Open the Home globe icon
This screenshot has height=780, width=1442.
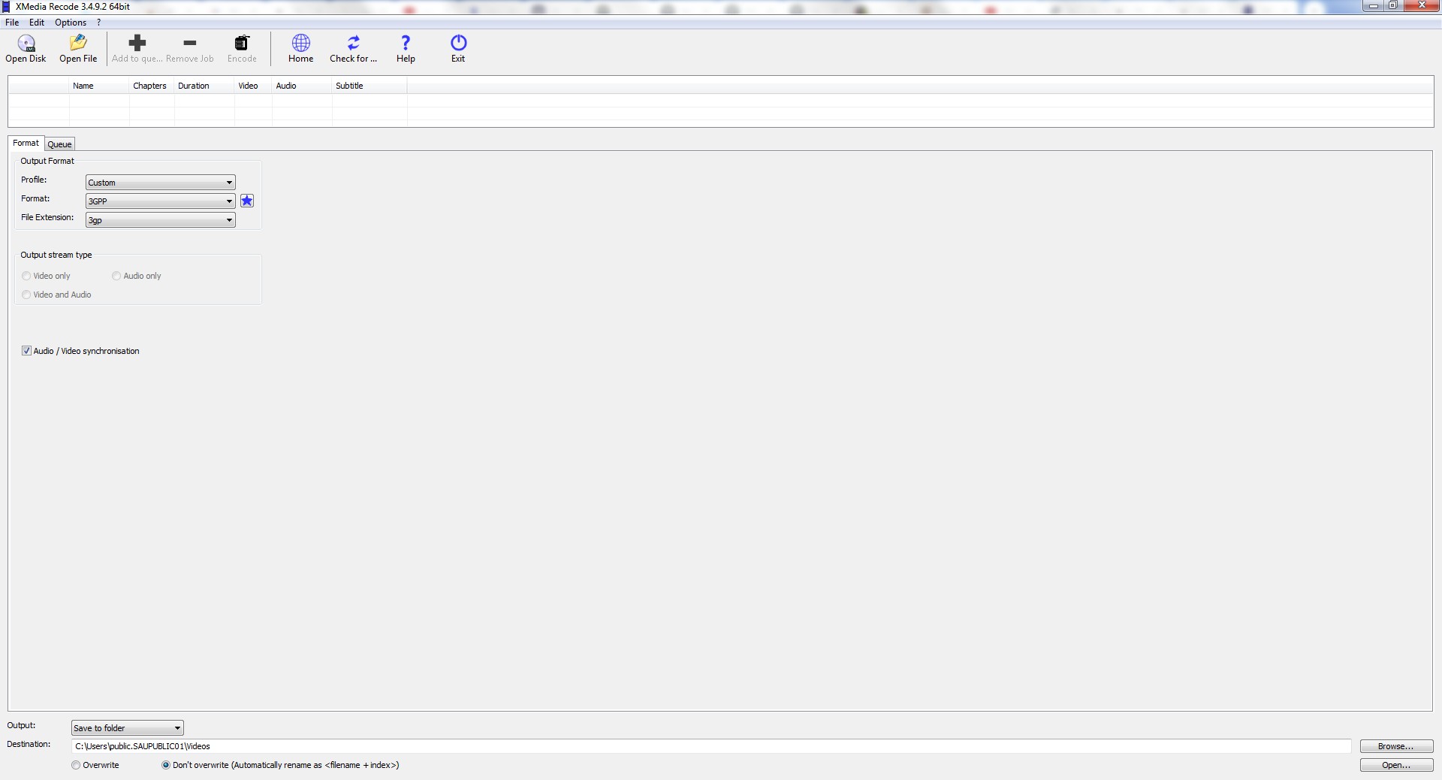pos(301,43)
